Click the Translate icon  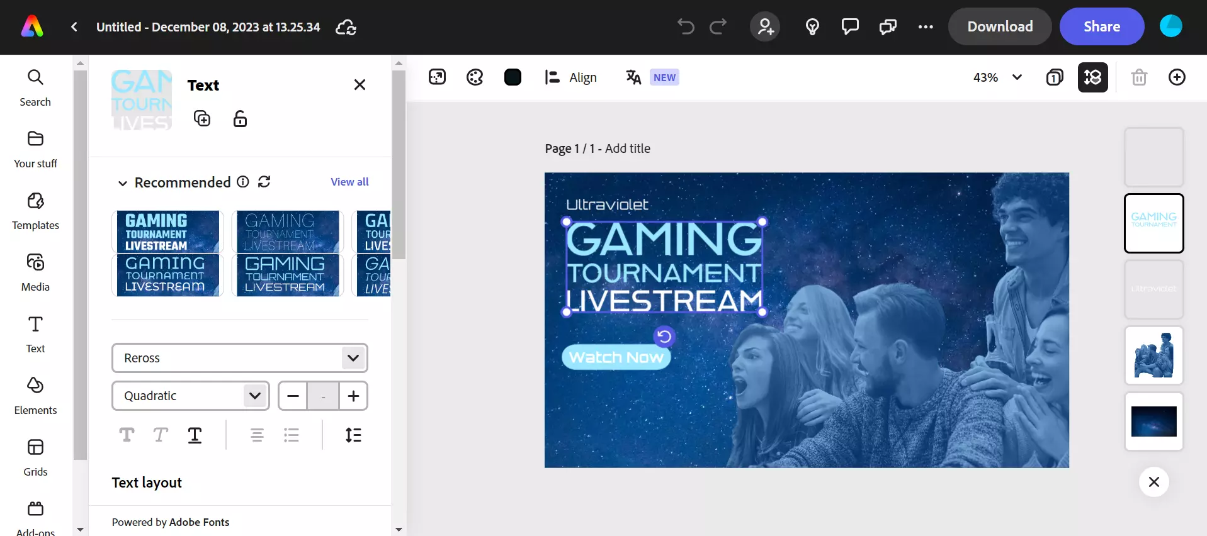click(633, 77)
